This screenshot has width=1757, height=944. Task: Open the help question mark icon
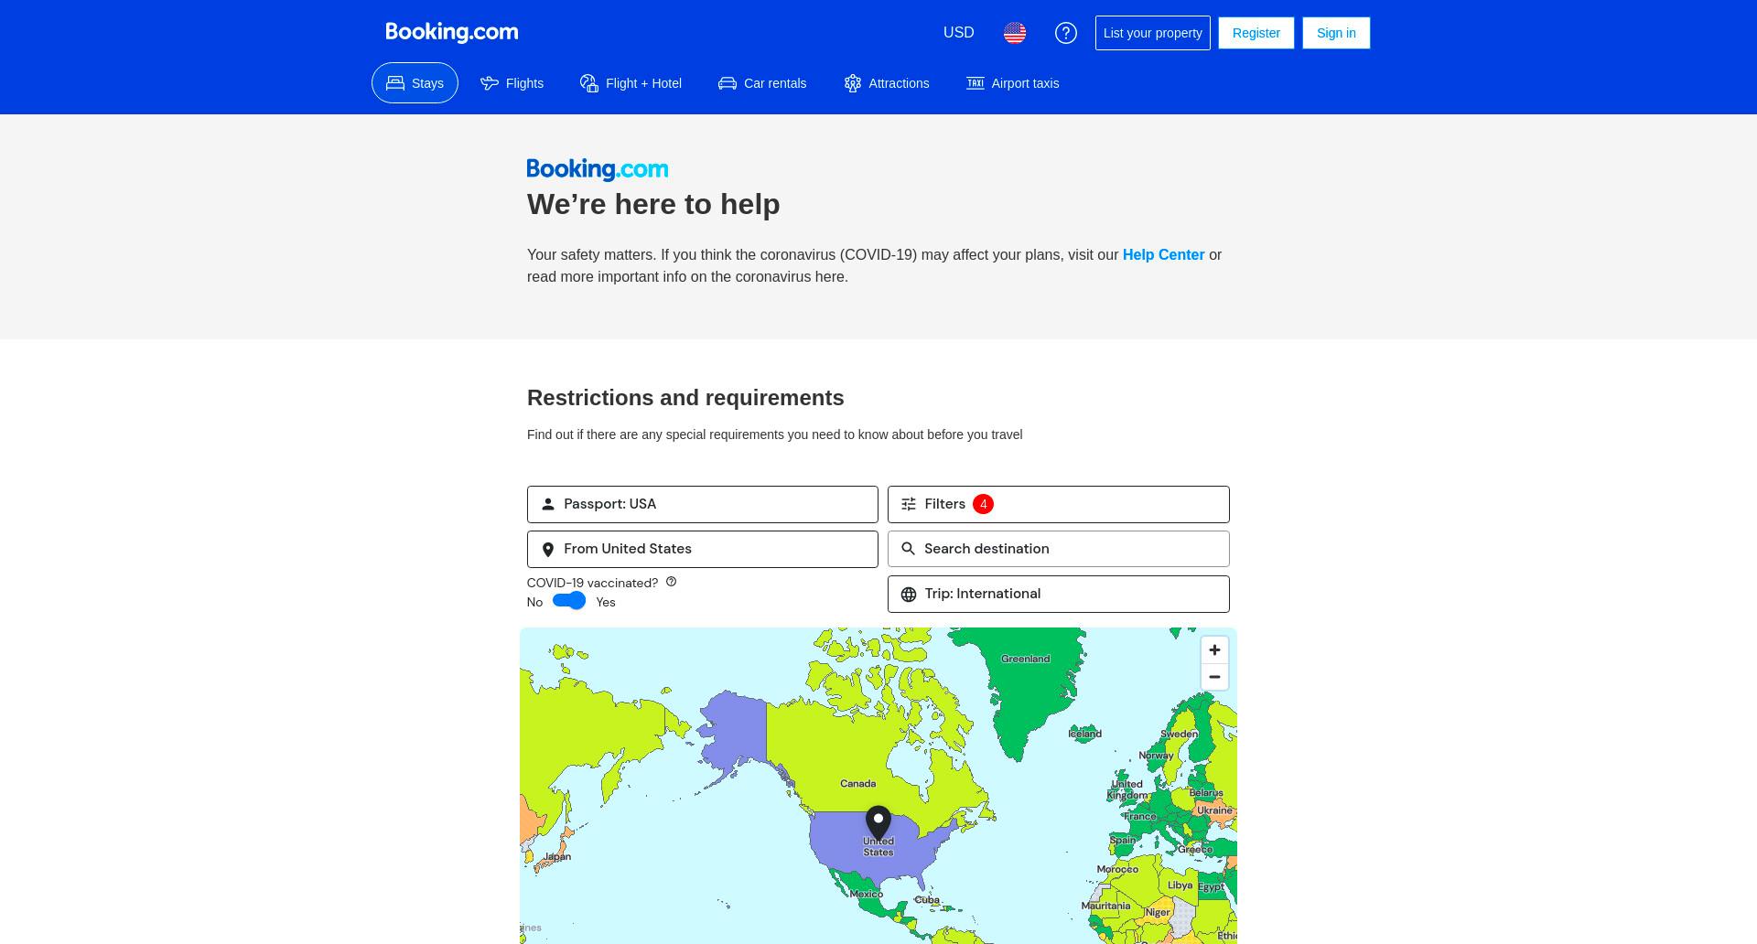(1066, 33)
